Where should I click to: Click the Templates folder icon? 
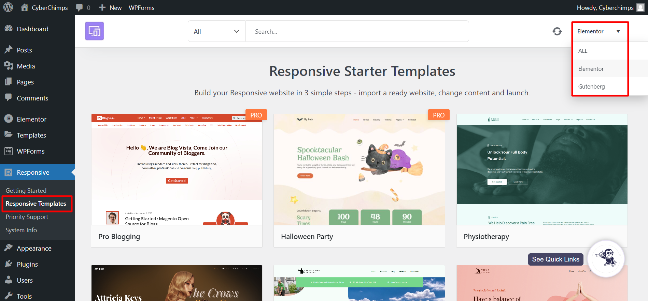[x=9, y=134]
